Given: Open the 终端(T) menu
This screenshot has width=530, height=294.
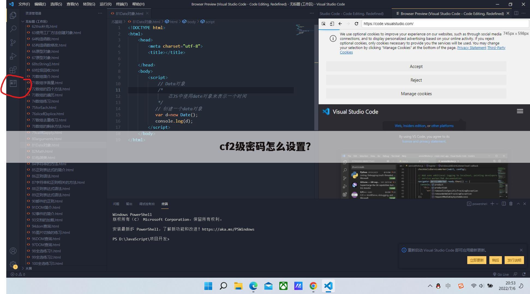Looking at the screenshot, I should [x=122, y=4].
